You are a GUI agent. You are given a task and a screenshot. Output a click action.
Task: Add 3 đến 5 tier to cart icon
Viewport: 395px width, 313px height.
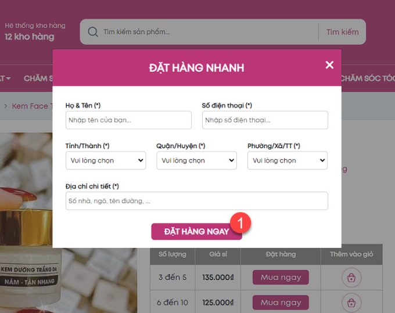coord(351,278)
